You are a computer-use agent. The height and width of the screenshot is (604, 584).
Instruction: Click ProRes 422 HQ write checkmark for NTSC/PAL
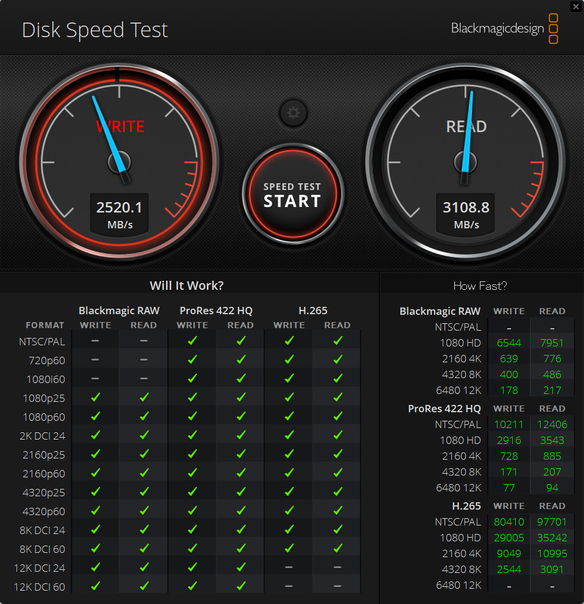point(192,340)
